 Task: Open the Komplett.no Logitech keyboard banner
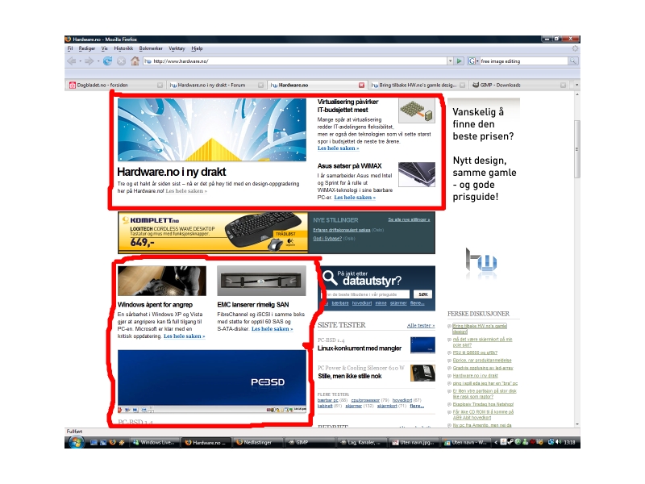tap(213, 232)
